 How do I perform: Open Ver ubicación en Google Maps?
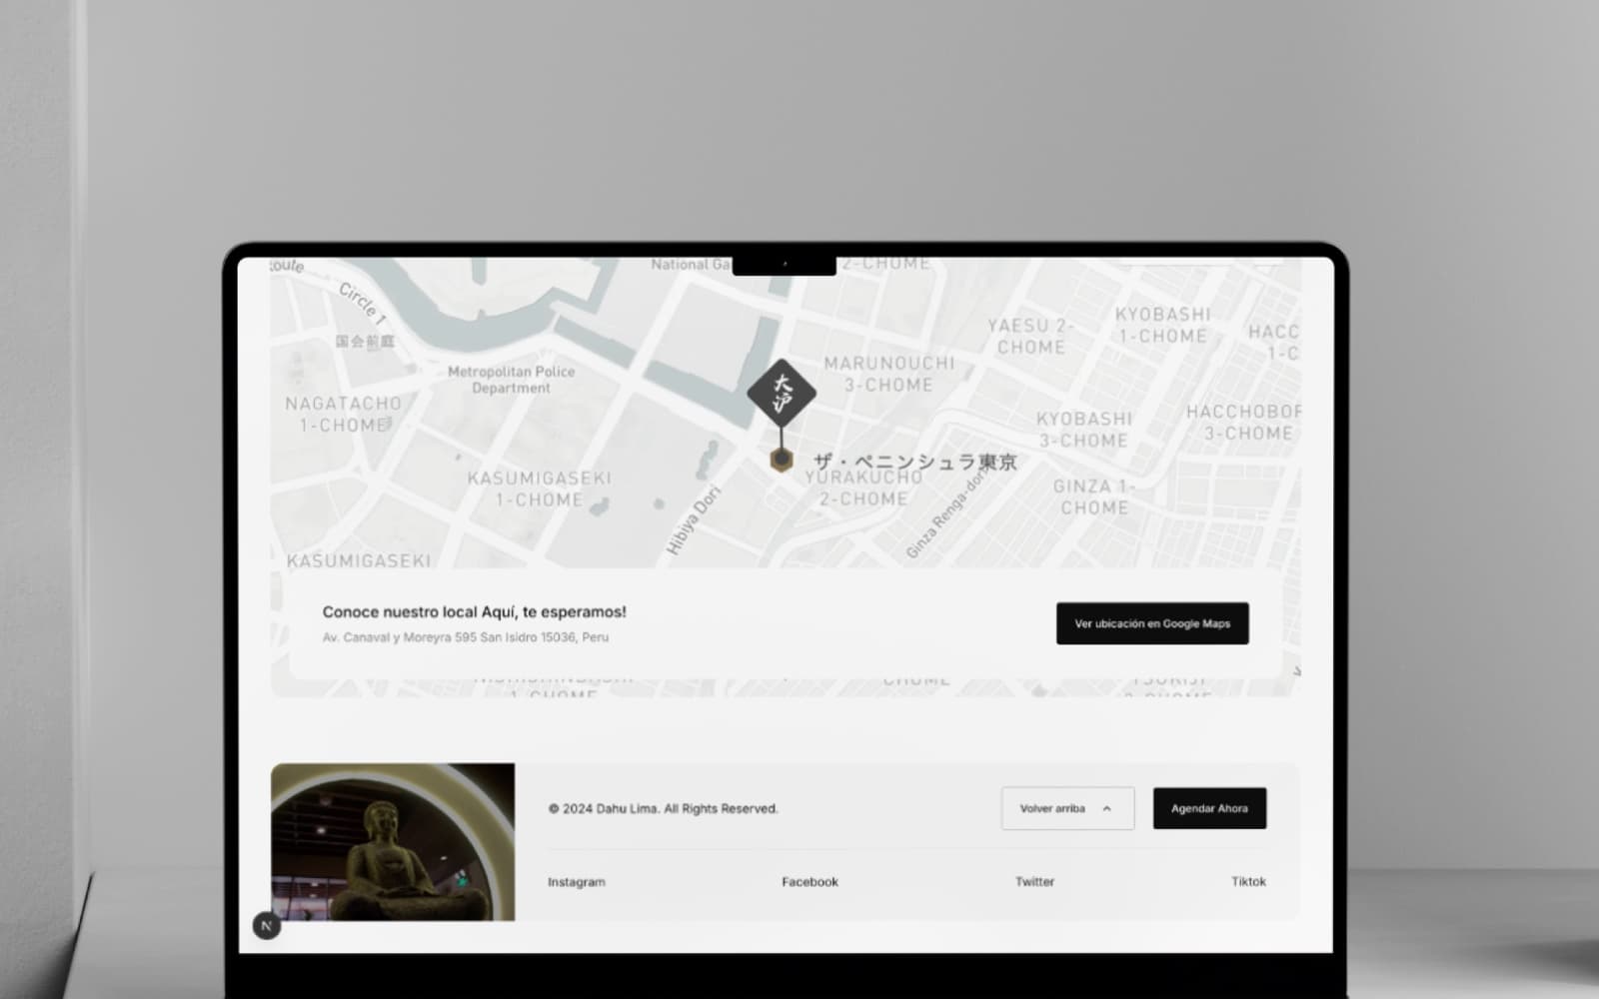pyautogui.click(x=1152, y=623)
